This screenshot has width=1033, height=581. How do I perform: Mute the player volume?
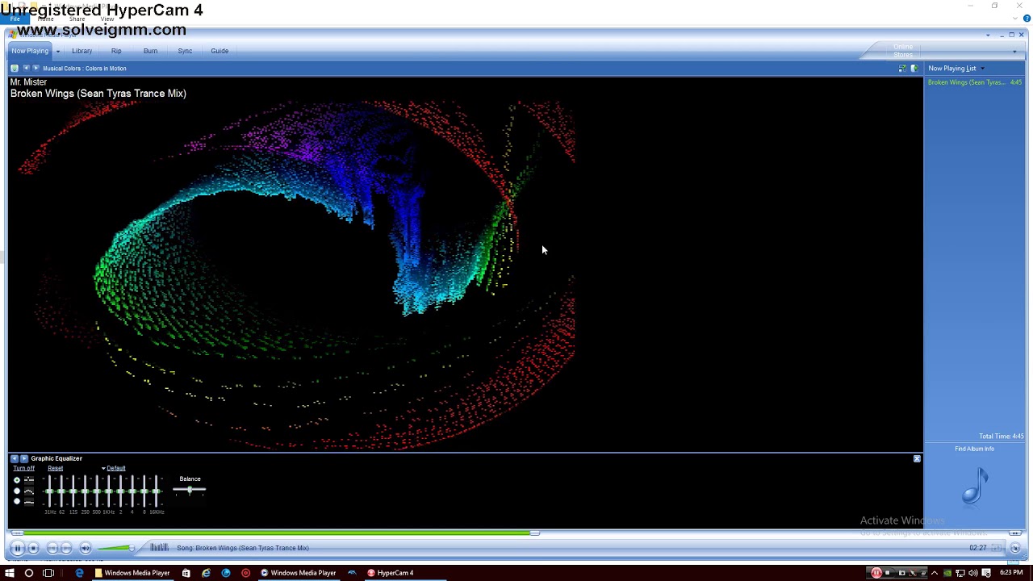coord(85,548)
